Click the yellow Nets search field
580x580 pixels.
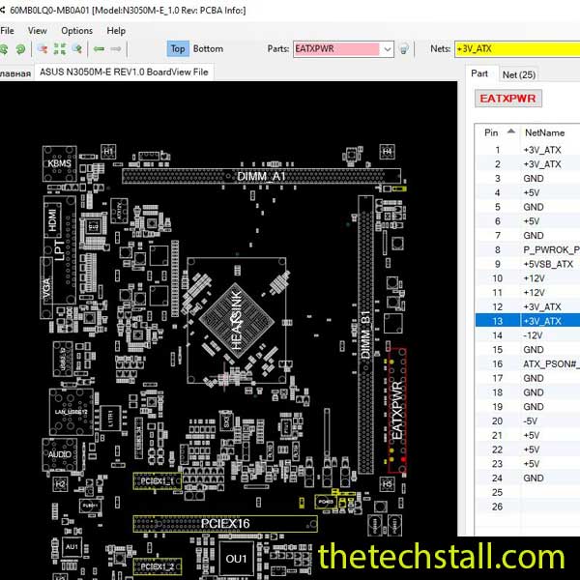[x=518, y=49]
